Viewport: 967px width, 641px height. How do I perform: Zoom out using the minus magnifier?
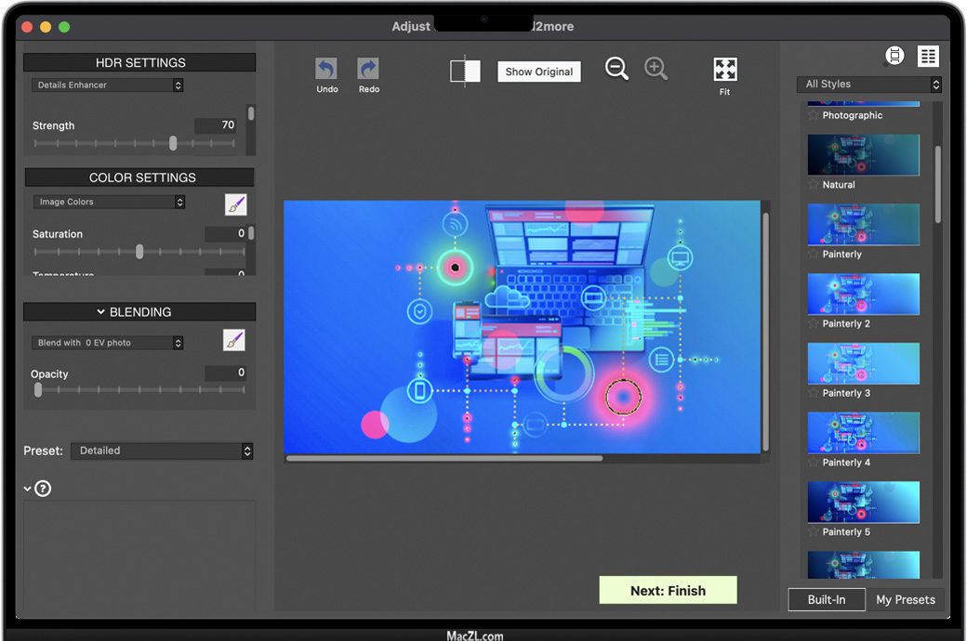(616, 69)
